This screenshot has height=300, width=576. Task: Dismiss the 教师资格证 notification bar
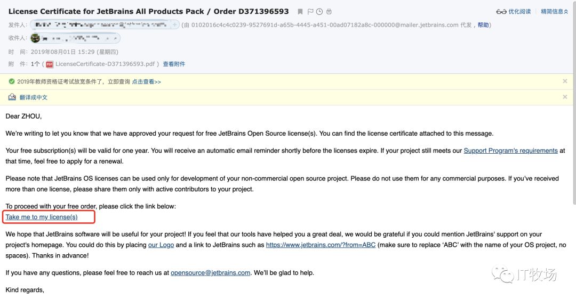[565, 81]
